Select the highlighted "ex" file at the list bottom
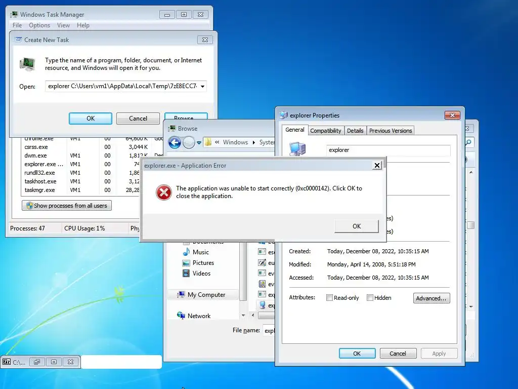The width and height of the screenshot is (518, 389). pos(266,305)
